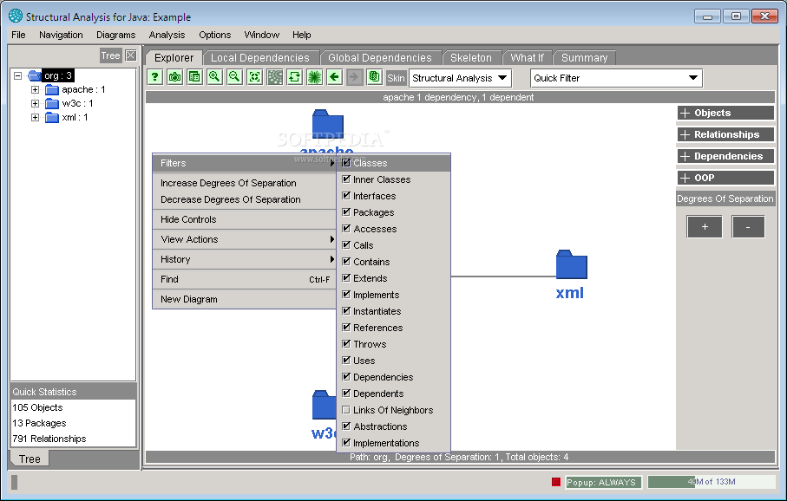Click the memory usage progress bar
This screenshot has height=501, width=787.
[x=712, y=482]
